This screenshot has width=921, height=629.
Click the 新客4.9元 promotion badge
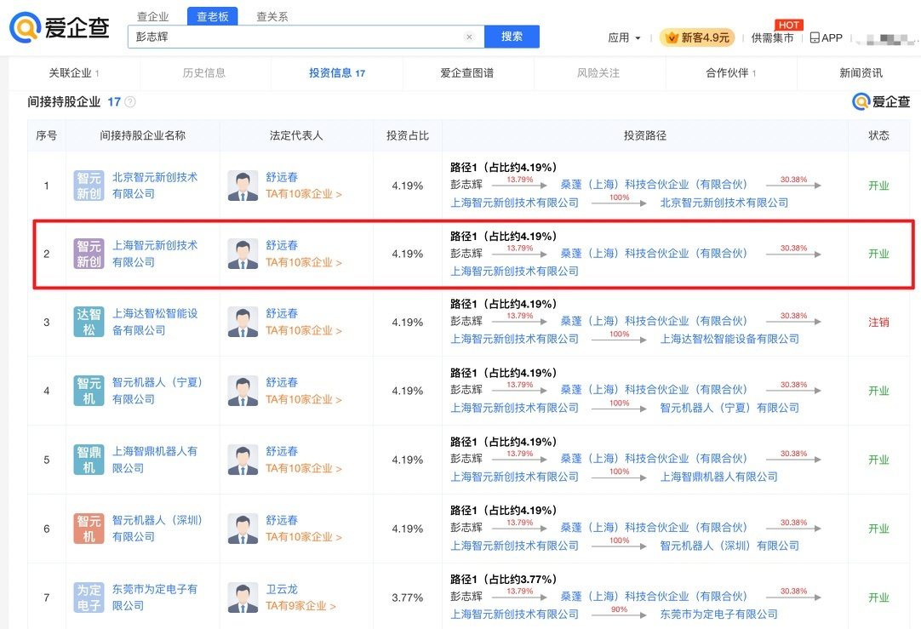[x=697, y=38]
